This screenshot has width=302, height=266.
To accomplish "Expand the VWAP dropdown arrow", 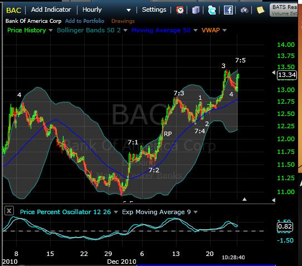I will pos(225,30).
